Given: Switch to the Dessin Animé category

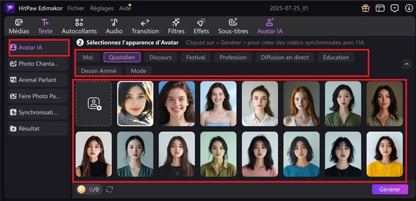Looking at the screenshot, I should [x=99, y=71].
